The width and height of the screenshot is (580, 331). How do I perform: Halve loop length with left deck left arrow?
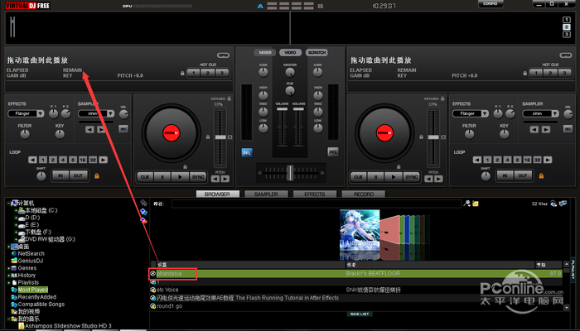33,160
